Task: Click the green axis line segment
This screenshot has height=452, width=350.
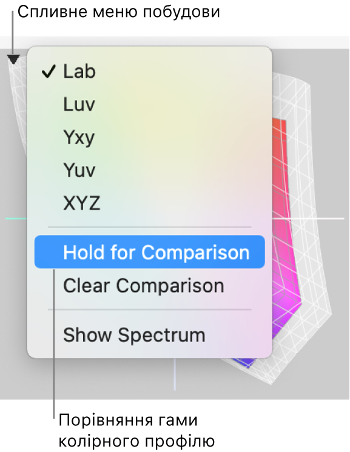Action: pyautogui.click(x=16, y=218)
